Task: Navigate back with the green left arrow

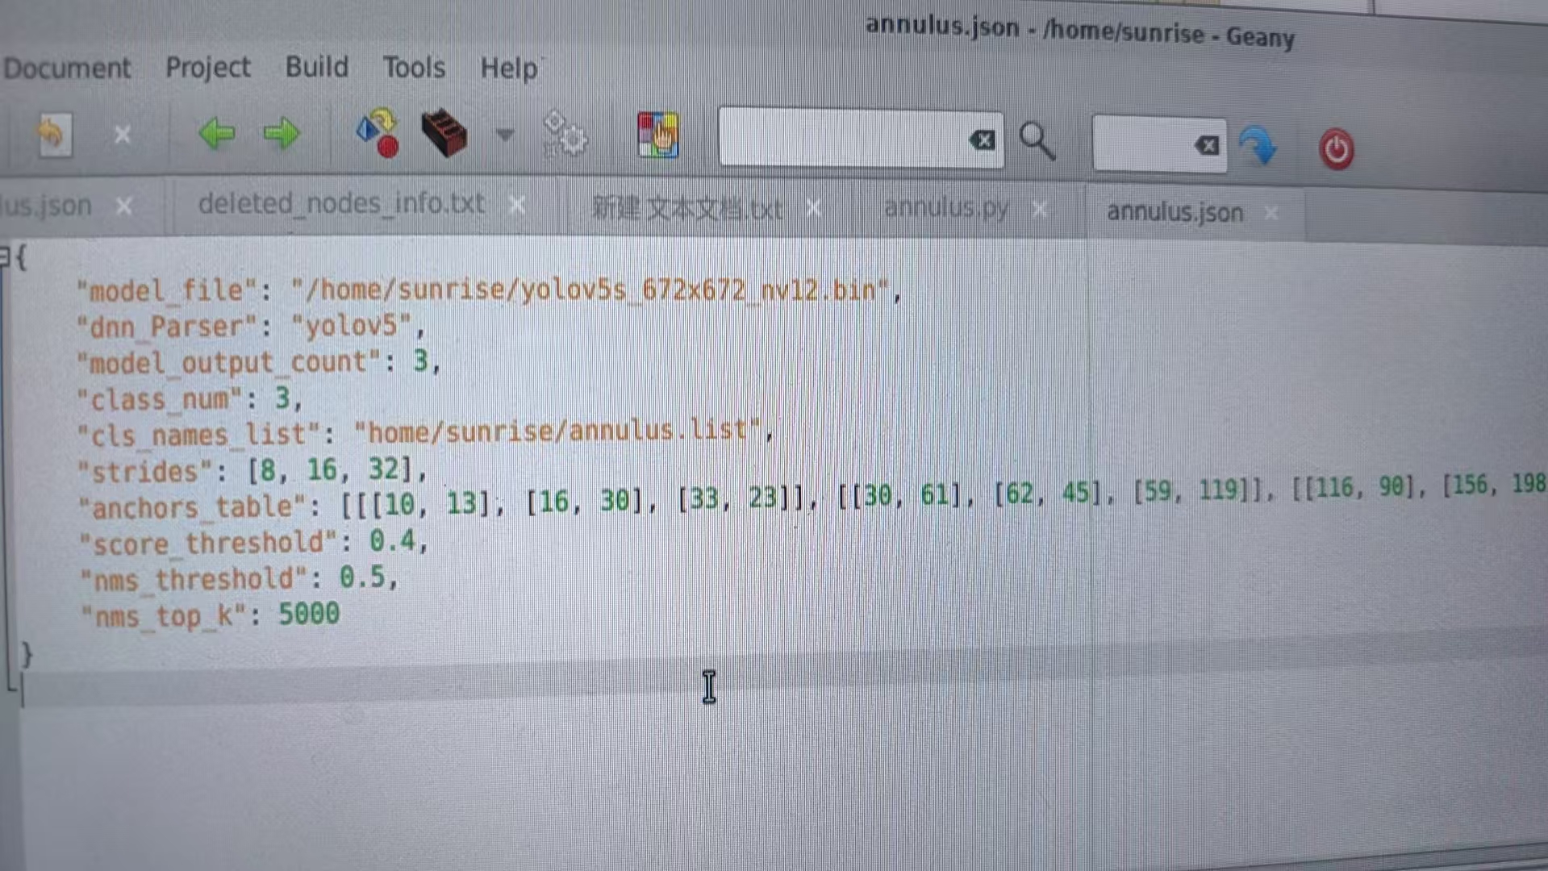Action: coord(216,133)
